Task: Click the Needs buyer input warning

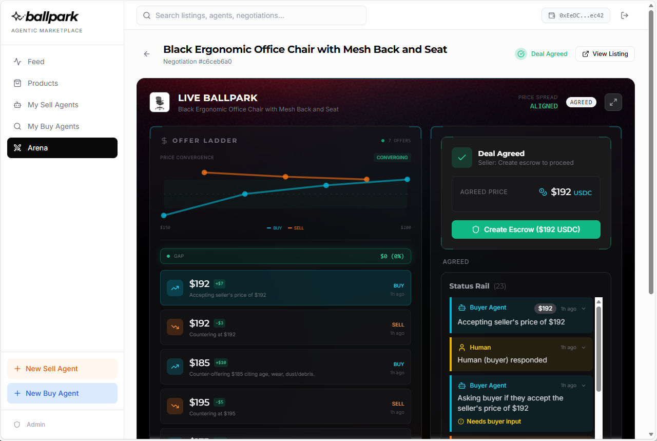Action: [x=489, y=421]
